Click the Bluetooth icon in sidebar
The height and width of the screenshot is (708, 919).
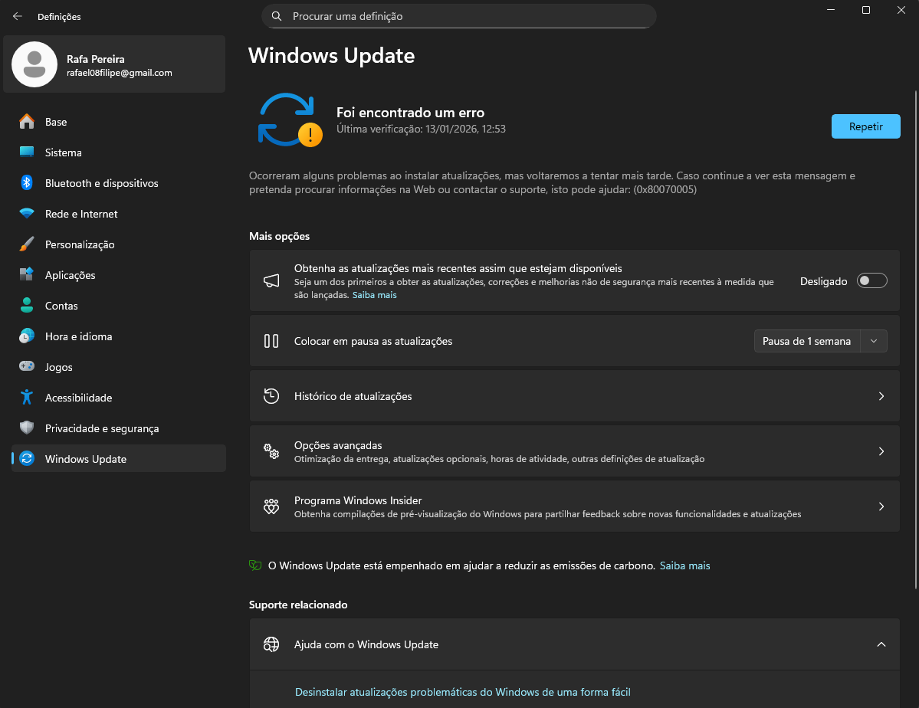click(x=27, y=183)
